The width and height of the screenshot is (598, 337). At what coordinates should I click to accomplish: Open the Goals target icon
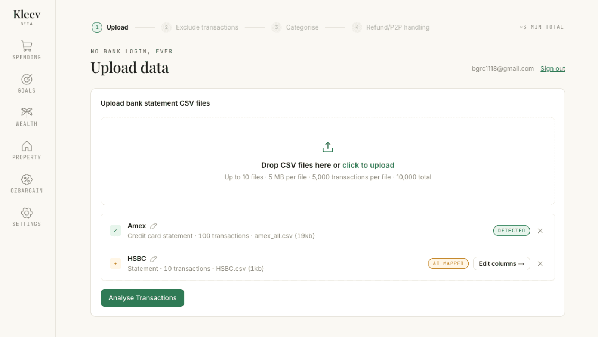click(27, 79)
